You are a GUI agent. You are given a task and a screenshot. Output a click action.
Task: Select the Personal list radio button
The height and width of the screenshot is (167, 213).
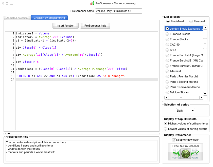(191, 21)
